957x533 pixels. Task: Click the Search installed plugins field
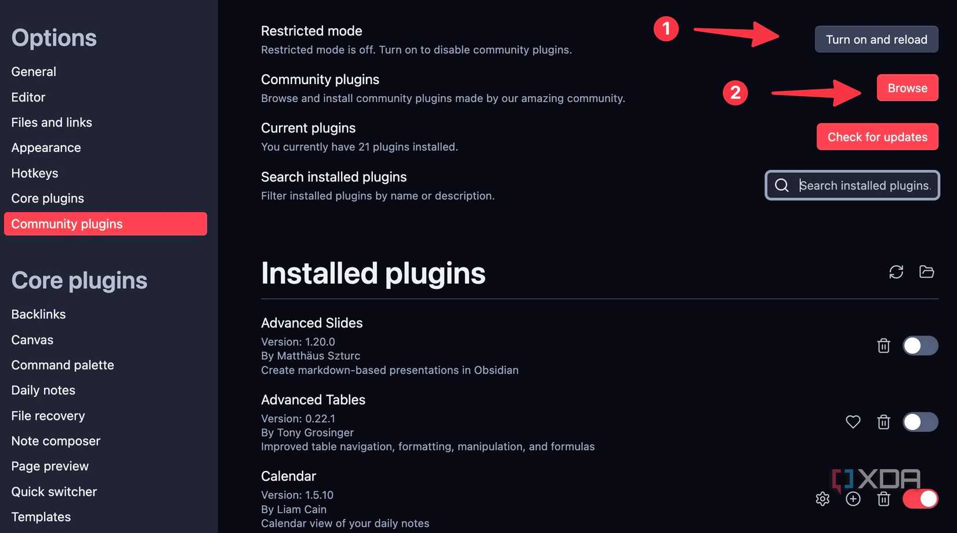coord(864,185)
